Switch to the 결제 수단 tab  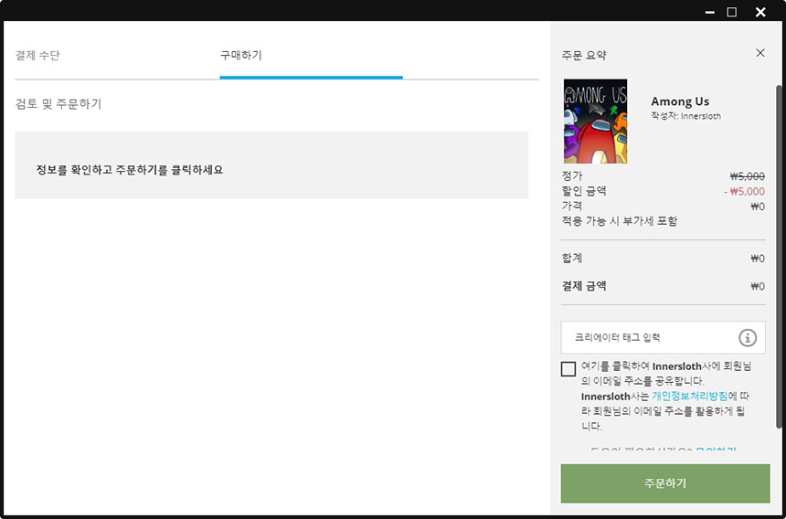click(37, 55)
